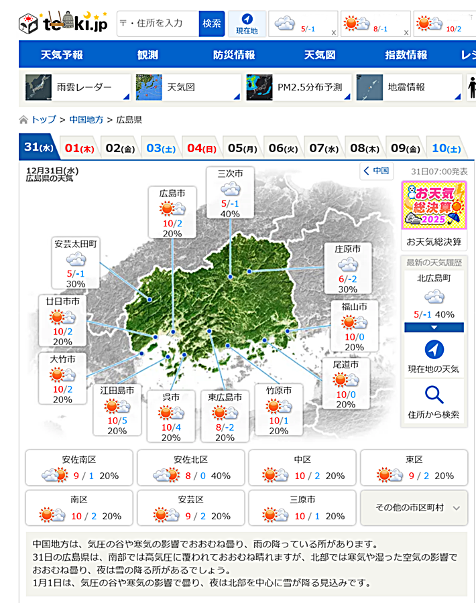Click the 中国地方 breadcrumb link
The image size is (476, 603).
(86, 120)
